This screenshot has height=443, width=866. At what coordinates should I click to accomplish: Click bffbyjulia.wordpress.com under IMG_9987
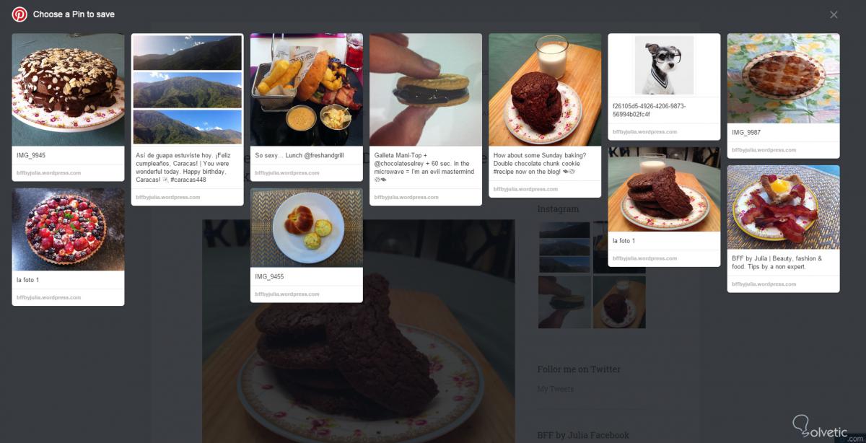[764, 150]
